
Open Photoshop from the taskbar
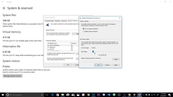click(94, 95)
